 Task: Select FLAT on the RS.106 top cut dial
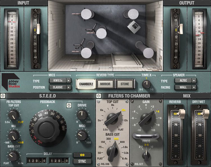click(x=121, y=129)
